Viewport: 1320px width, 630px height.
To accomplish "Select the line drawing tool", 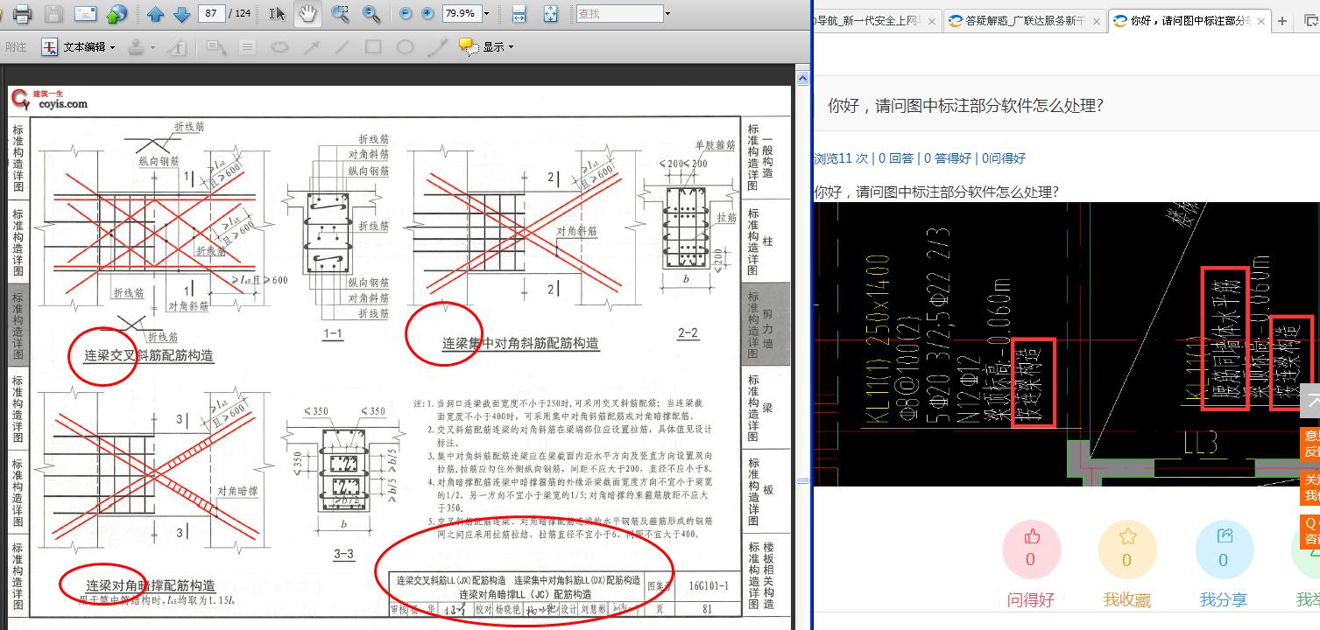I will [x=342, y=47].
